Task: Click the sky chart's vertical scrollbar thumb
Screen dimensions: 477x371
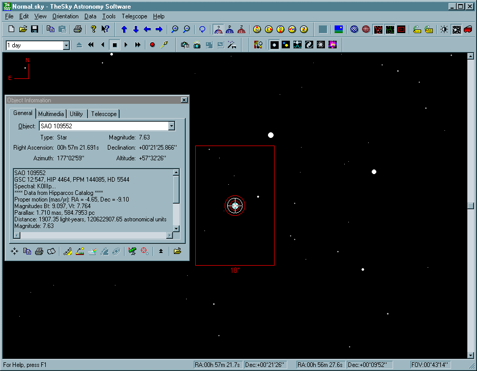Action: [470, 205]
